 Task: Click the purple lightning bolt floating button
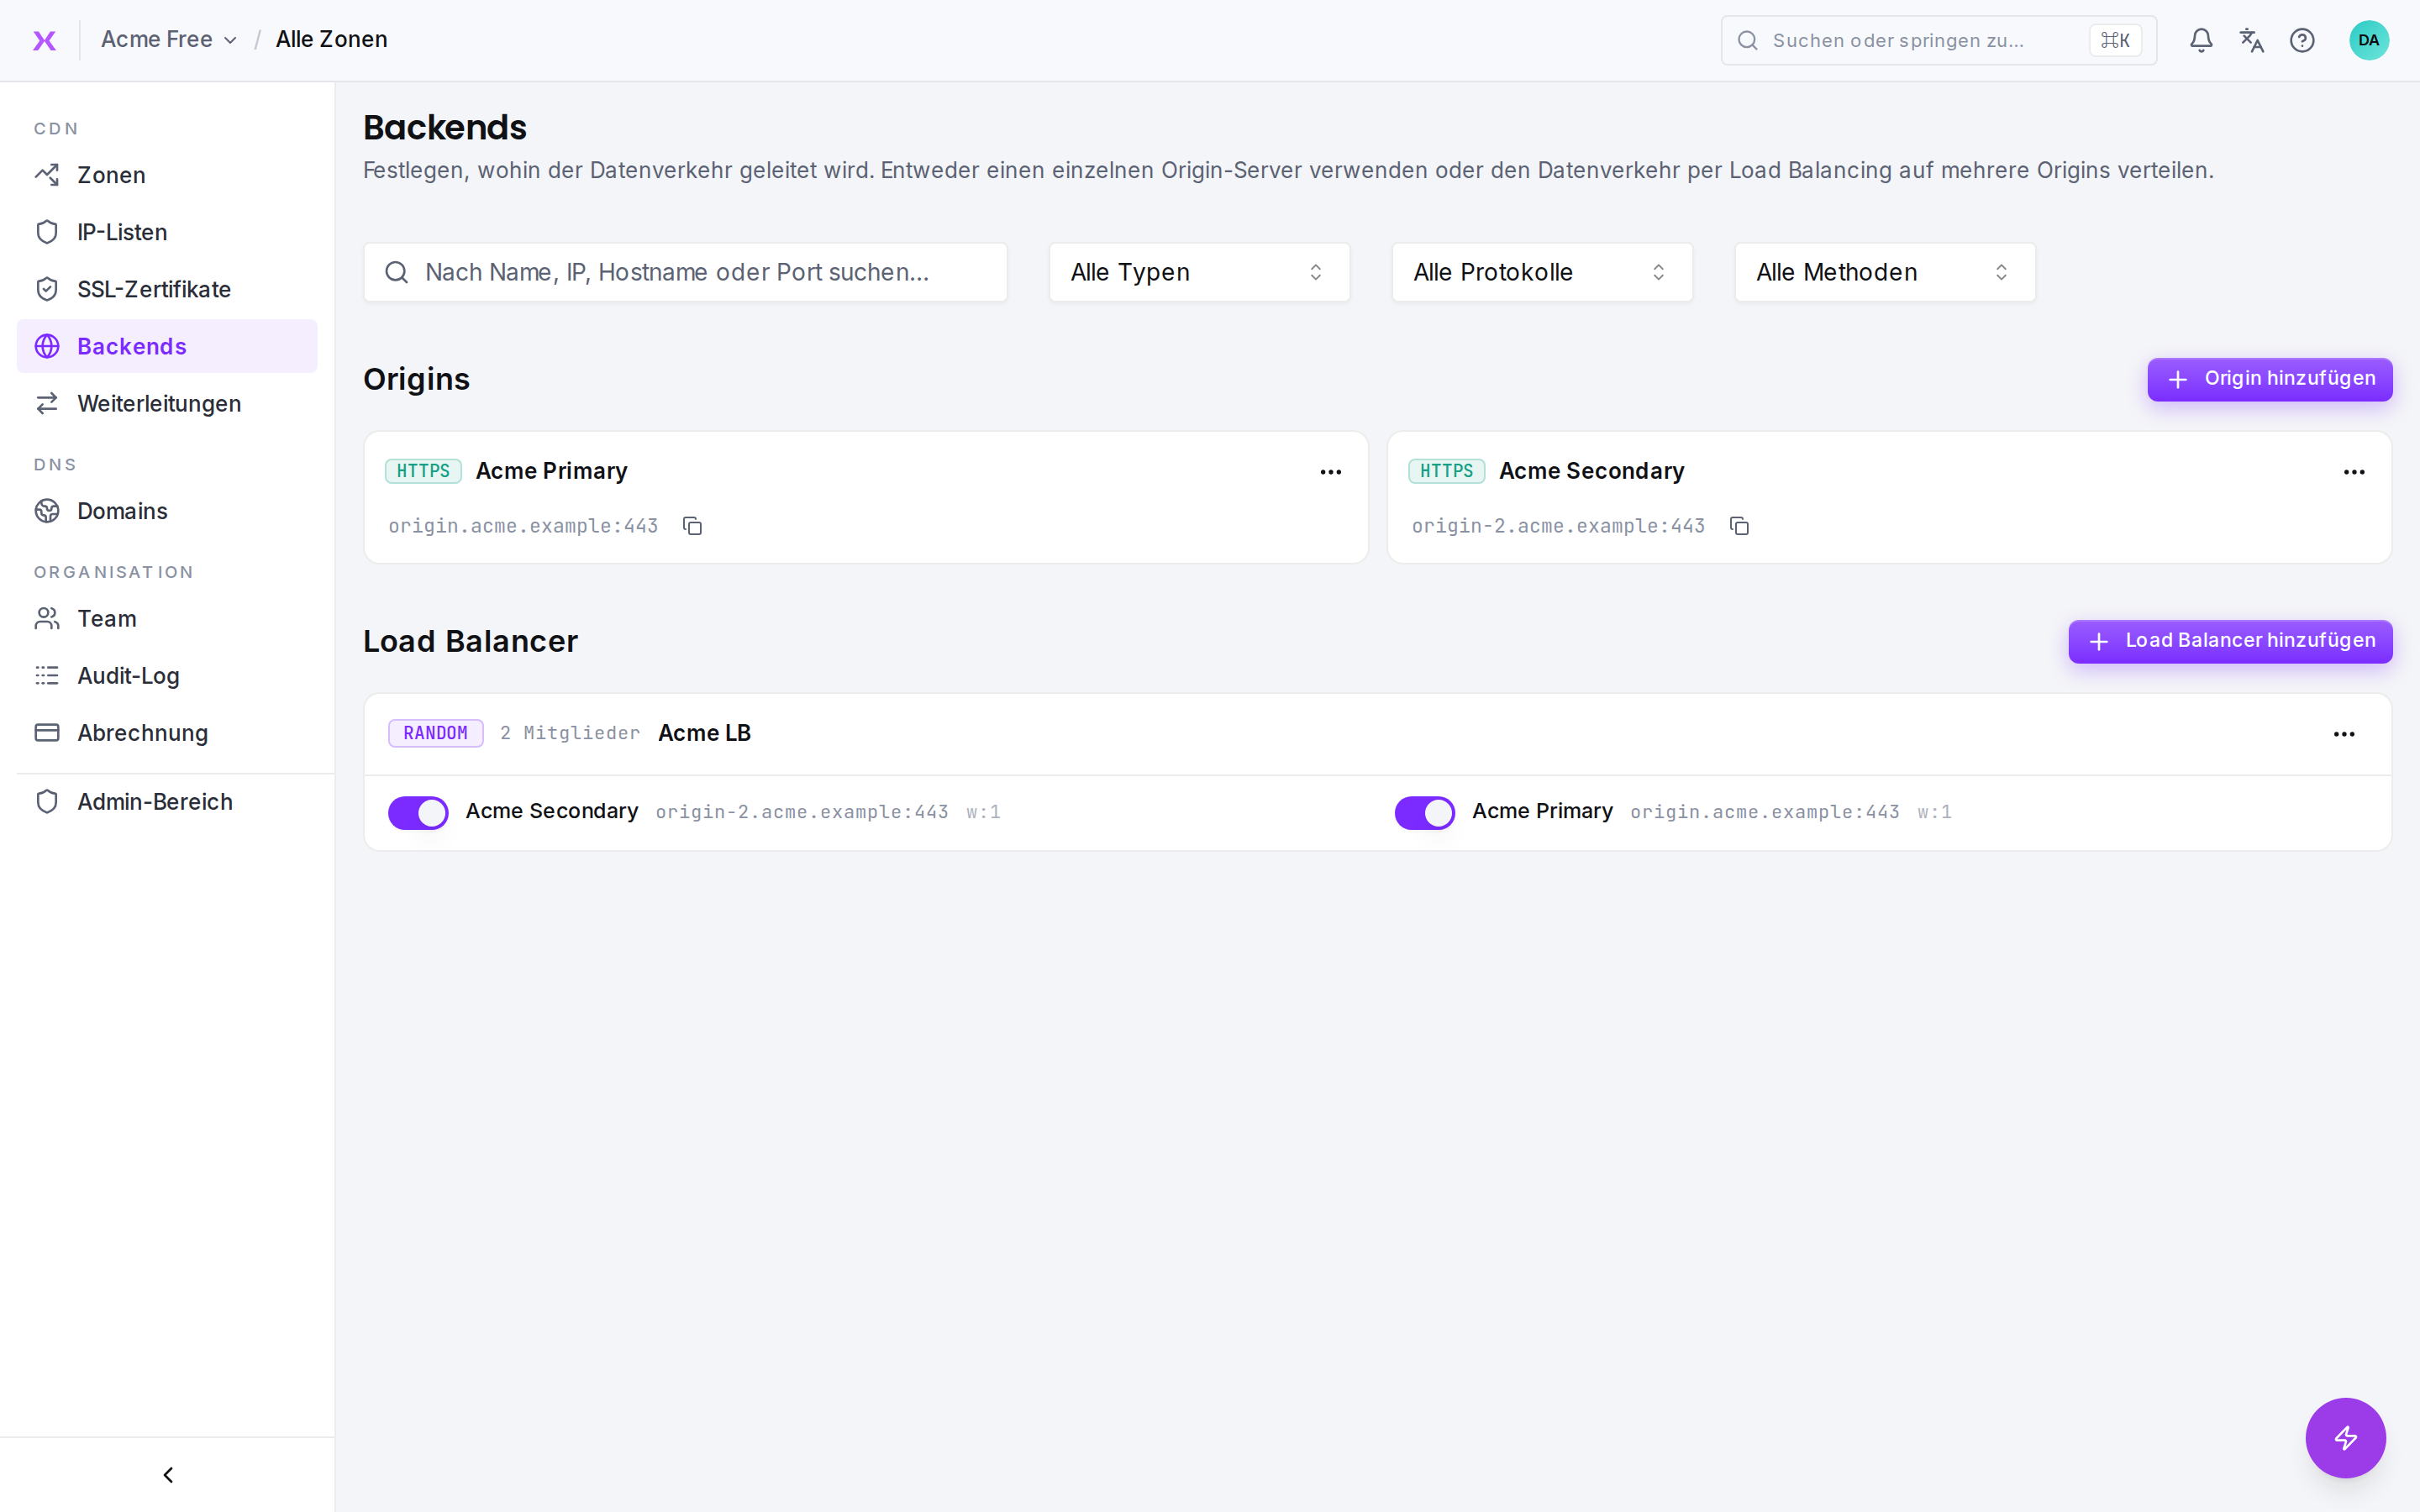tap(2345, 1437)
